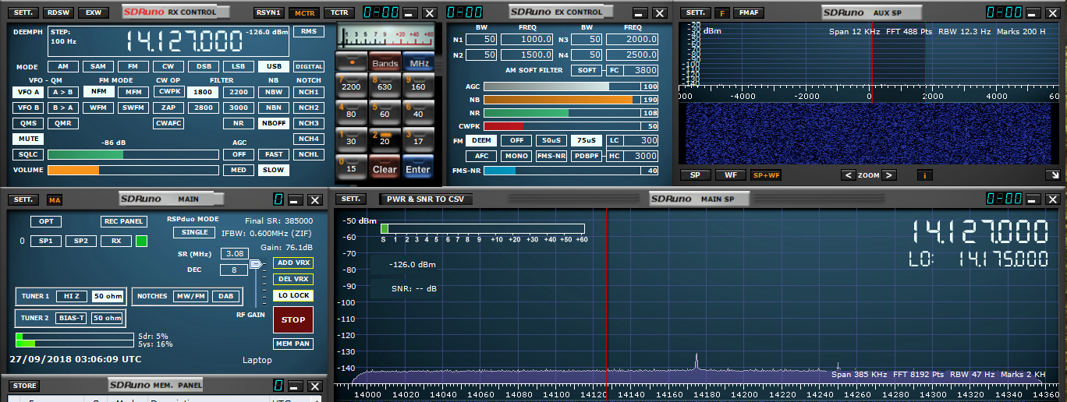
Task: Click PWR & SNR TO CSV button
Action: click(425, 199)
